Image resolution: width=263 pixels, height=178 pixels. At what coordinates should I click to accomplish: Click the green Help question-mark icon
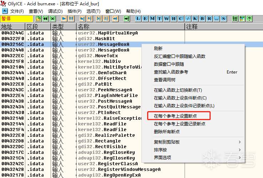tap(249, 18)
